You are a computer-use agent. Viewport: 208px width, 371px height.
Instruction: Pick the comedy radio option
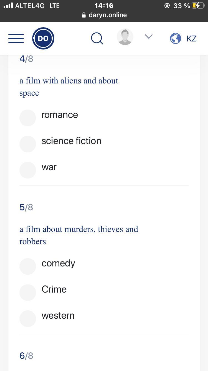[28, 266]
